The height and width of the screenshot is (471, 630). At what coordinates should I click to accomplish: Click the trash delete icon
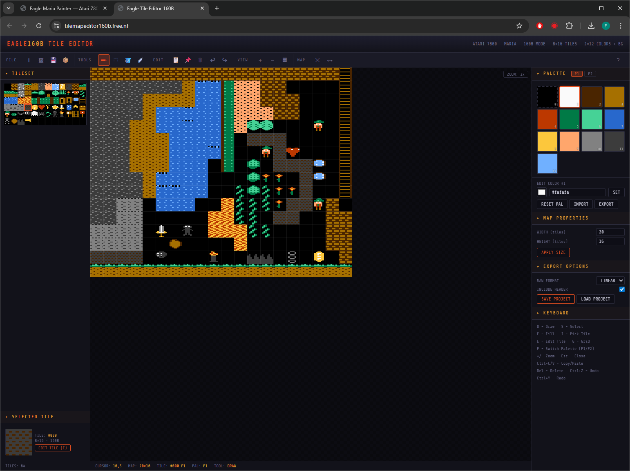click(200, 60)
